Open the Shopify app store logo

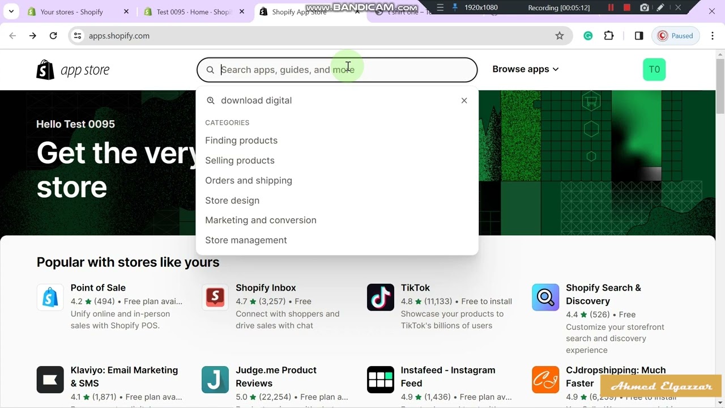pyautogui.click(x=73, y=70)
